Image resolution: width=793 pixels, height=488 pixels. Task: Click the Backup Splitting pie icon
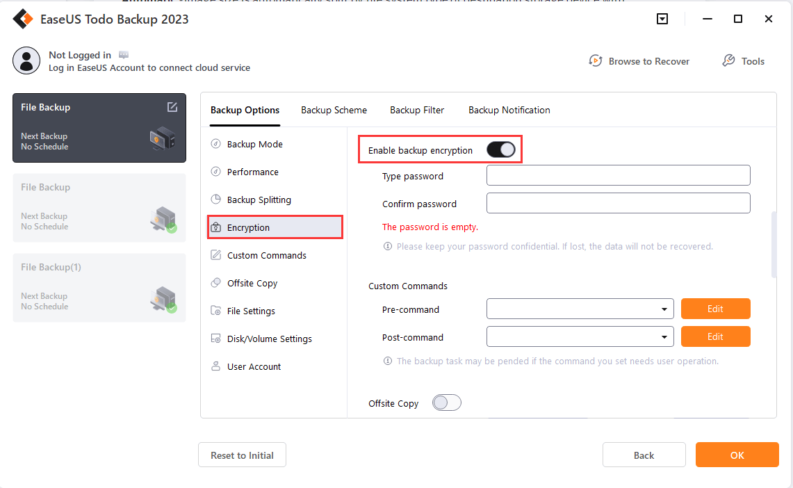click(215, 200)
